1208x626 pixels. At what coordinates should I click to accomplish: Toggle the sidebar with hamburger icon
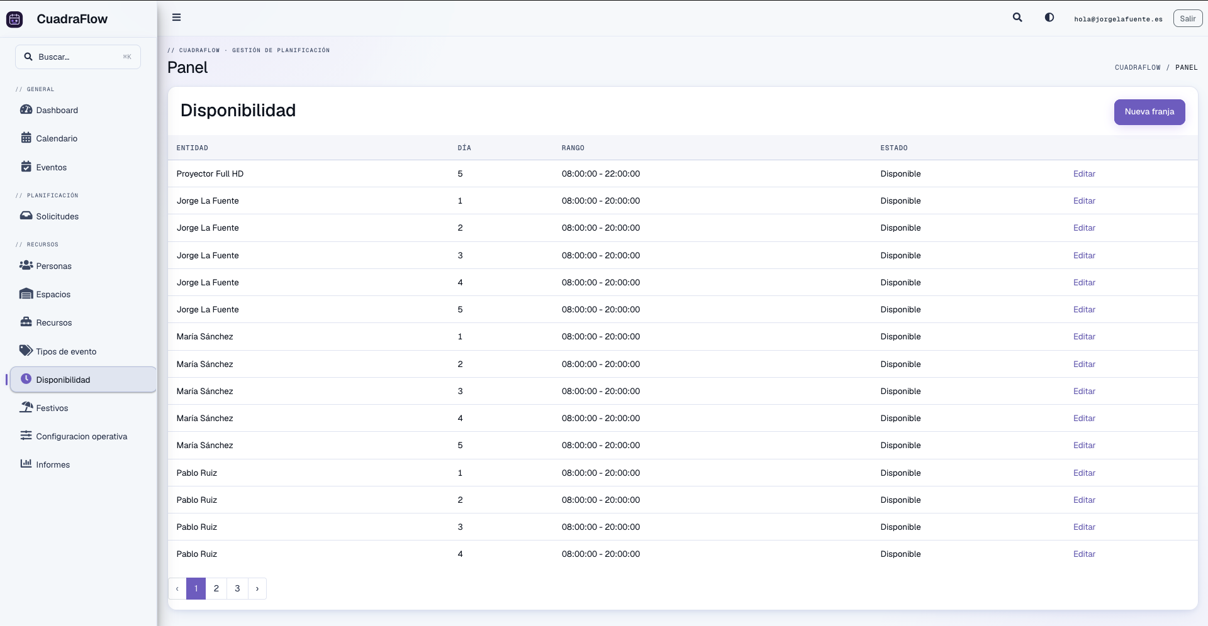[177, 18]
